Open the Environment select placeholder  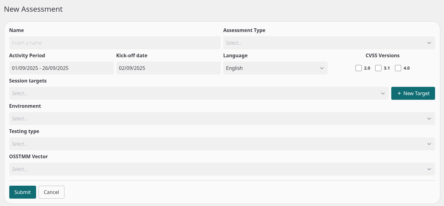point(216,119)
